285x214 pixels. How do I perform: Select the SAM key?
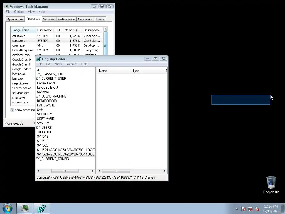point(40,110)
